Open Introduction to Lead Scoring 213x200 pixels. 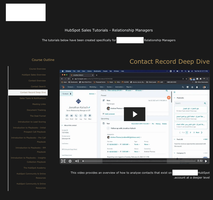32,122
